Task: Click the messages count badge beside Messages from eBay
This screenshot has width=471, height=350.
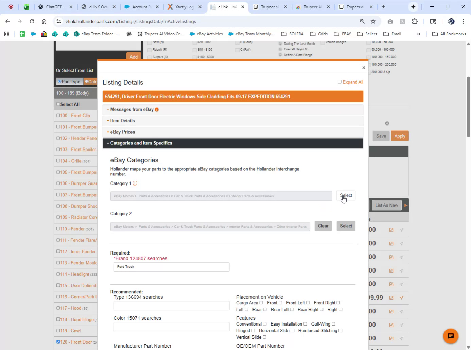Action: (157, 110)
